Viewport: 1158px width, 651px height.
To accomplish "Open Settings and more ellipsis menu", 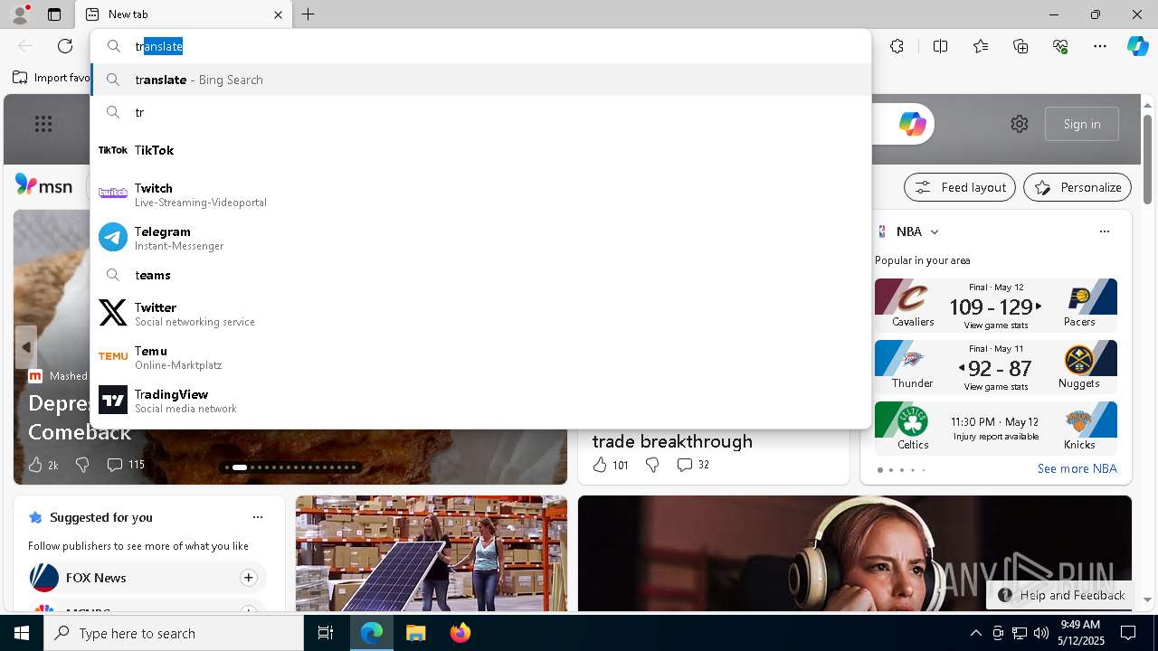I will pyautogui.click(x=1100, y=46).
